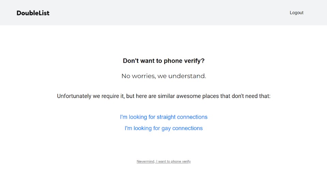Click the word "Nevermind" in the bottom link
The height and width of the screenshot is (171, 327).
pyautogui.click(x=145, y=161)
